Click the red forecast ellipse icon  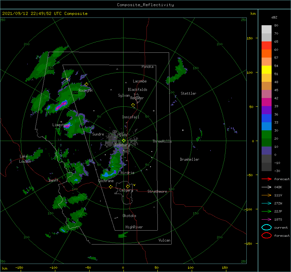click(x=266, y=235)
